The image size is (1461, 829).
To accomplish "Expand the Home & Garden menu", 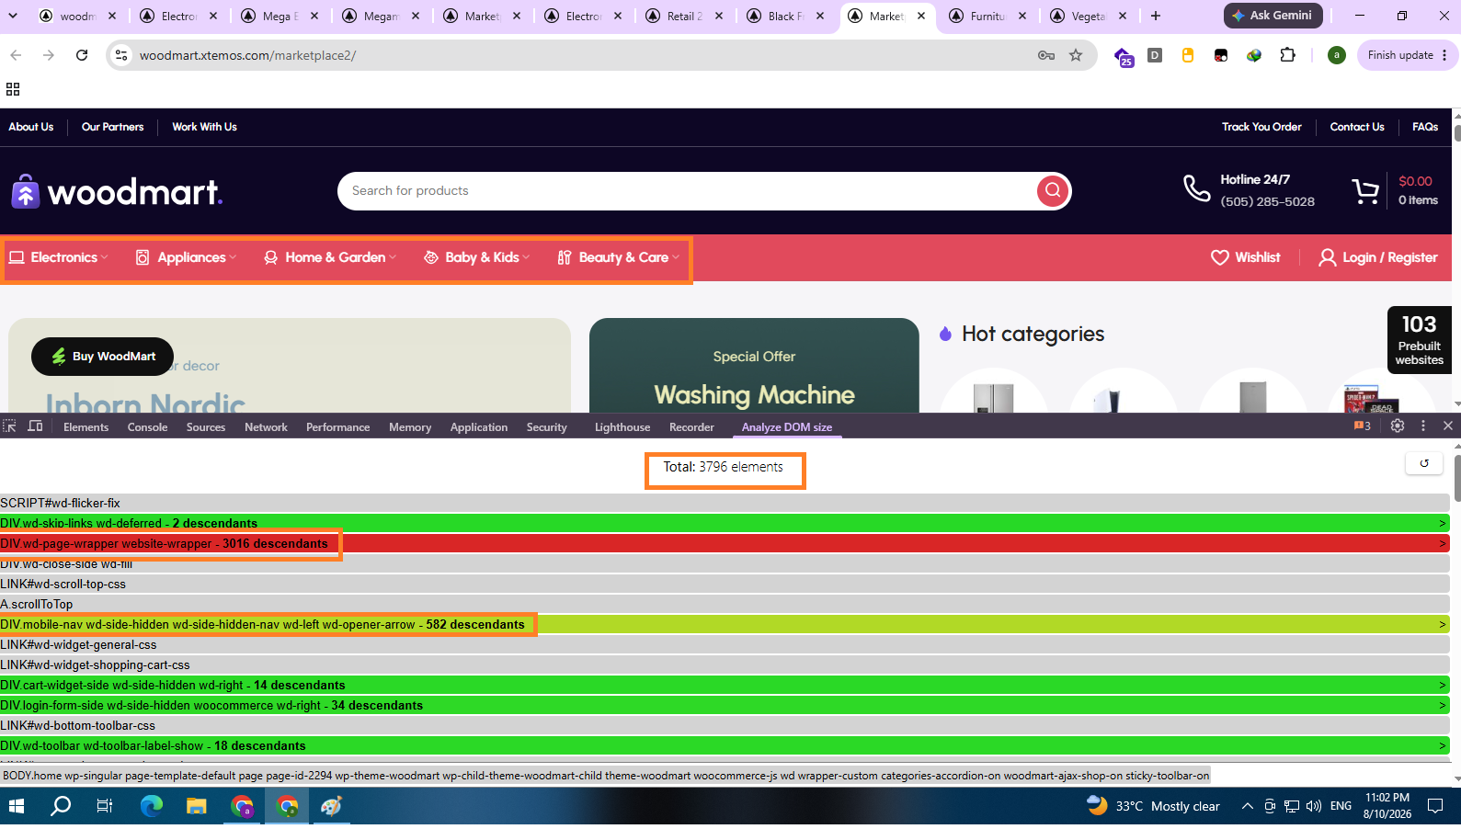I will pyautogui.click(x=329, y=258).
